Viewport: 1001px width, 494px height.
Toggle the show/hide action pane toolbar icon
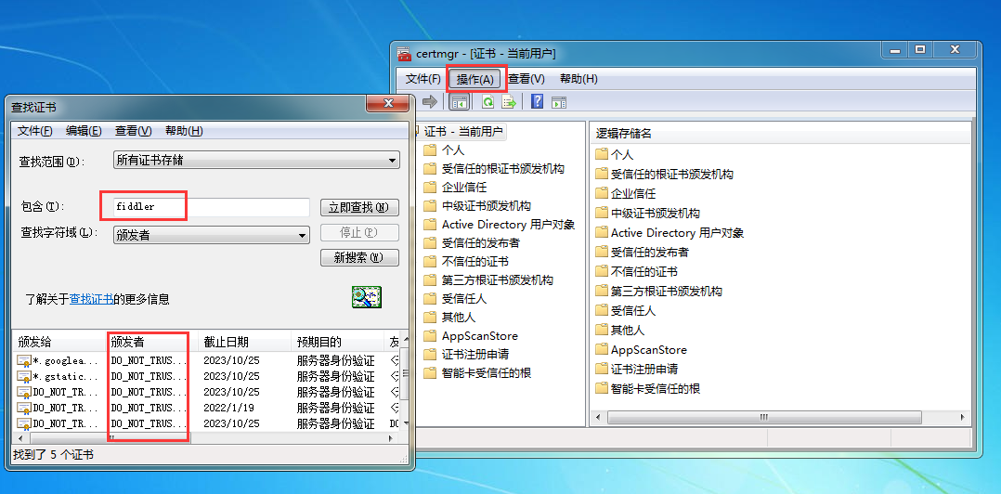(559, 101)
